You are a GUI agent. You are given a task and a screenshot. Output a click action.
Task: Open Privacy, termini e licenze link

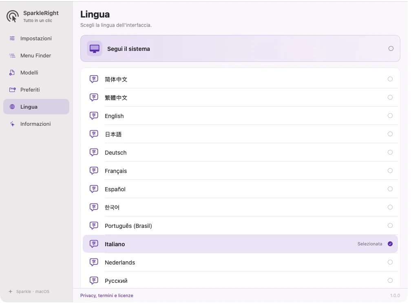click(107, 295)
